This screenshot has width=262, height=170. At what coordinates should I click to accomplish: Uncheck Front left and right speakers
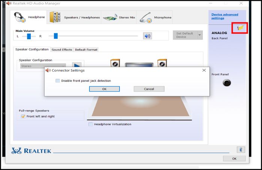(23, 116)
